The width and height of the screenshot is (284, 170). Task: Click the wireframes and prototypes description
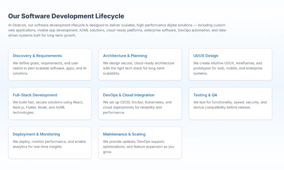pyautogui.click(x=228, y=68)
